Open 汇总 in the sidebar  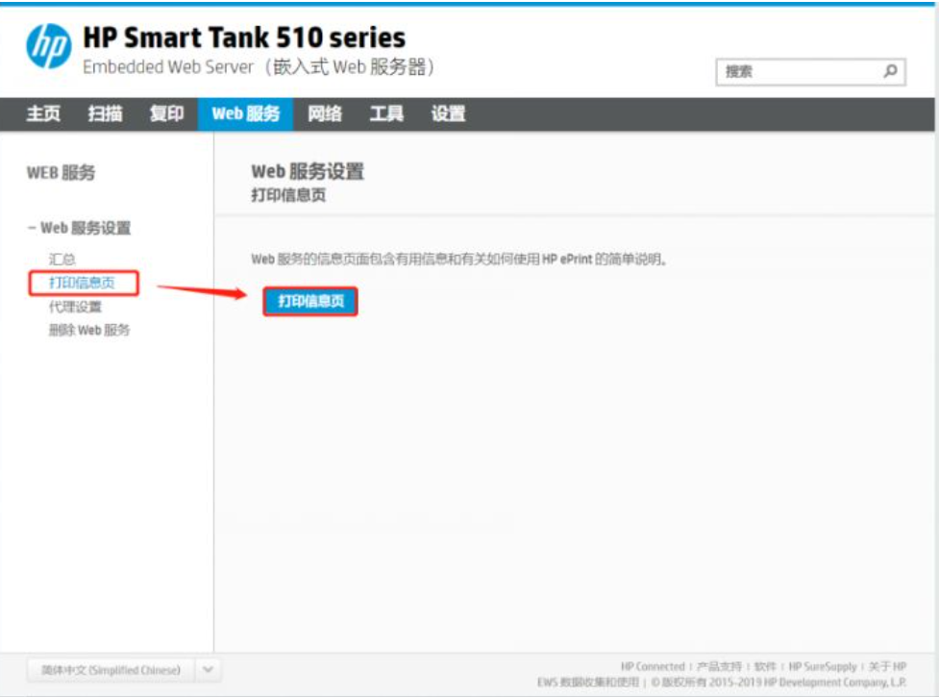click(x=62, y=260)
